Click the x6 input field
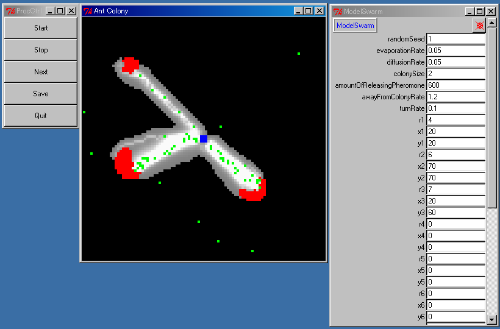500x329 pixels. pos(455,305)
